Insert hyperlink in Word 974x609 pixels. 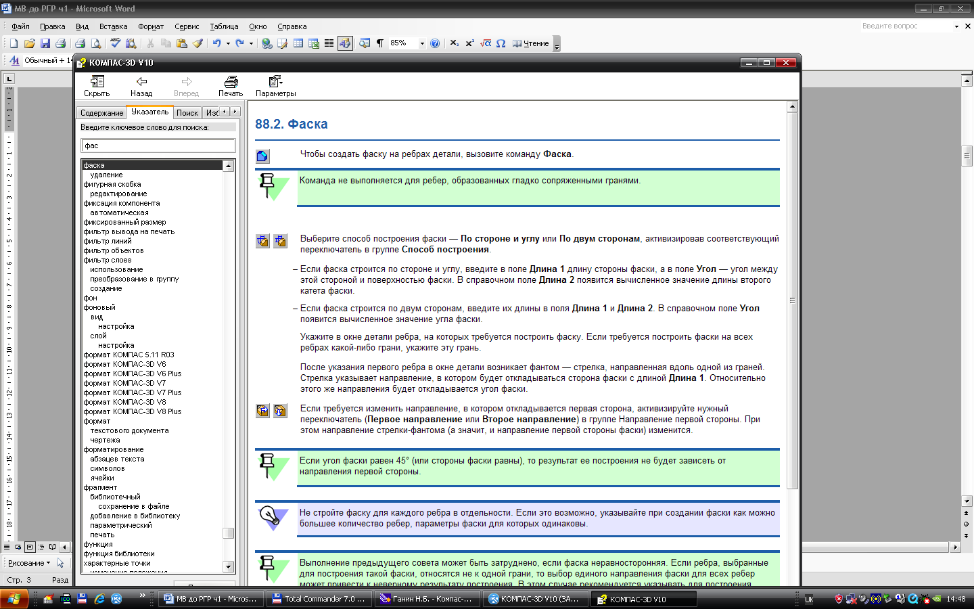pos(267,43)
